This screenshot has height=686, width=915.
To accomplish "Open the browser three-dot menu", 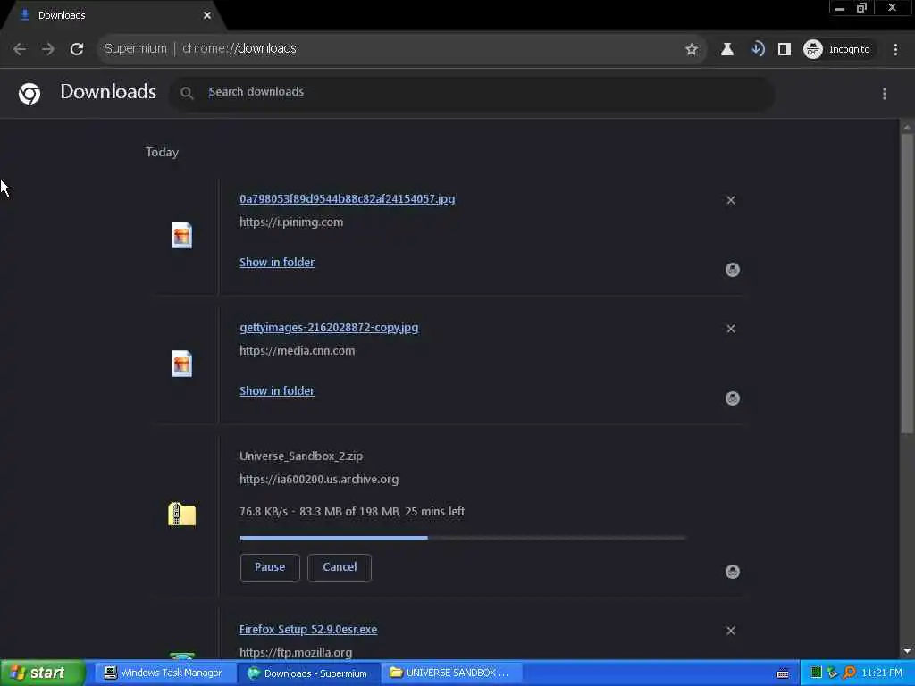I will (x=895, y=49).
